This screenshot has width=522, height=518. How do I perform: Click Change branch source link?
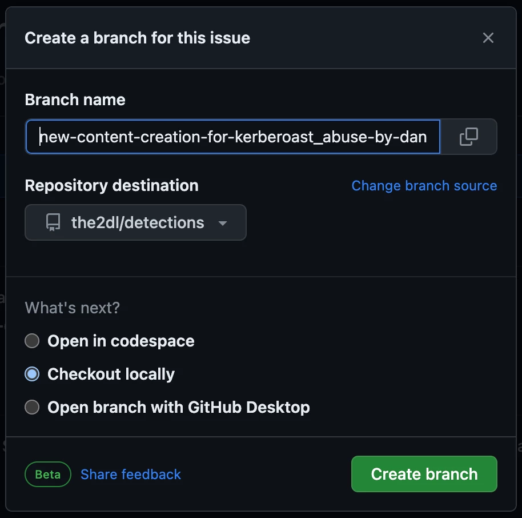(x=424, y=186)
